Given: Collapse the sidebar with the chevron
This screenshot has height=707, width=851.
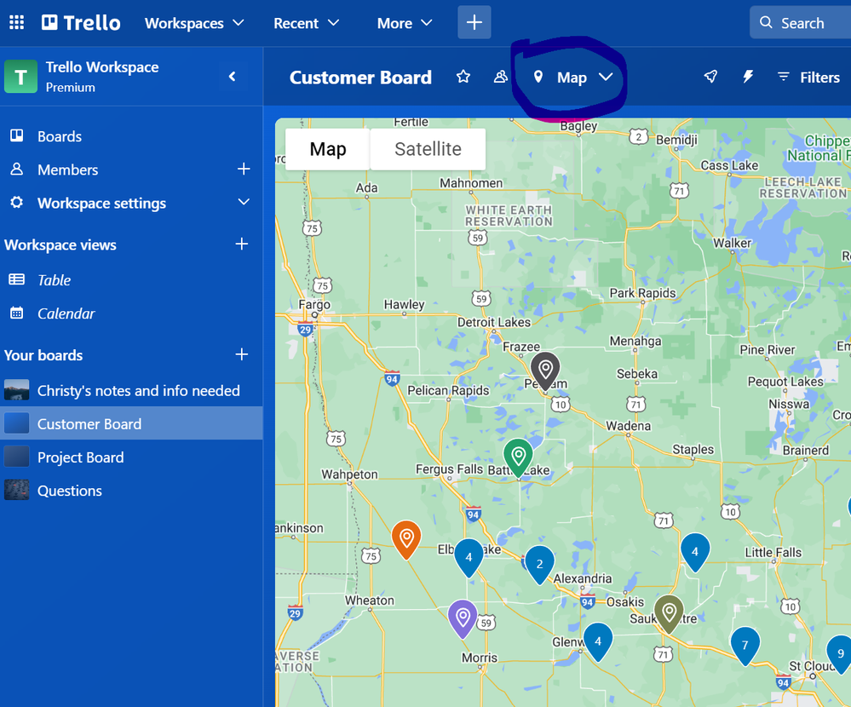Looking at the screenshot, I should pos(233,77).
